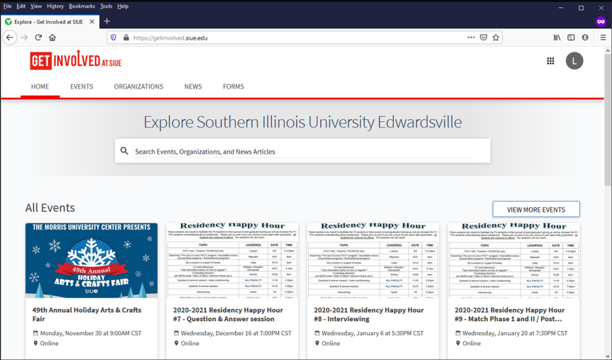Open the Firefox library icon
This screenshot has width=612, height=360.
coord(557,37)
